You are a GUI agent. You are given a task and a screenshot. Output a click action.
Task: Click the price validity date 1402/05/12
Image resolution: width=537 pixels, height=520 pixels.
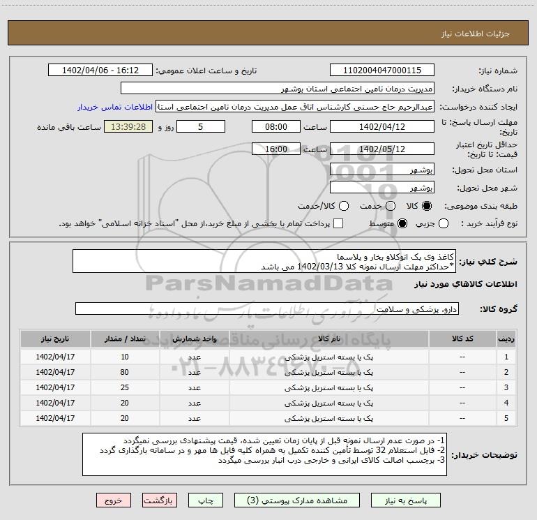coord(382,149)
